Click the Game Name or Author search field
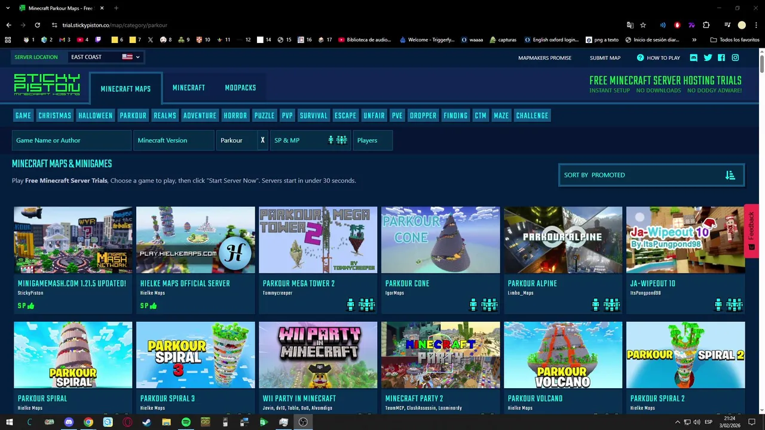 coord(72,140)
